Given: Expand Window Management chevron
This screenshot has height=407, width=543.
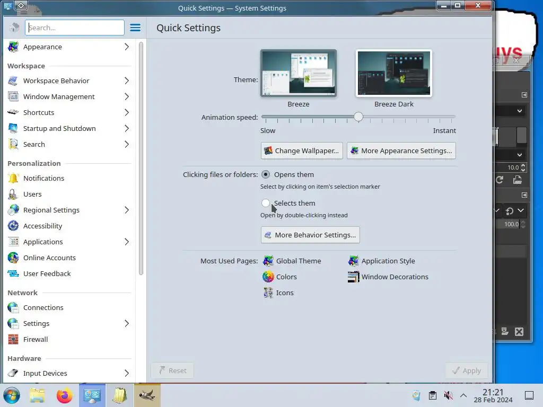Looking at the screenshot, I should pos(127,96).
